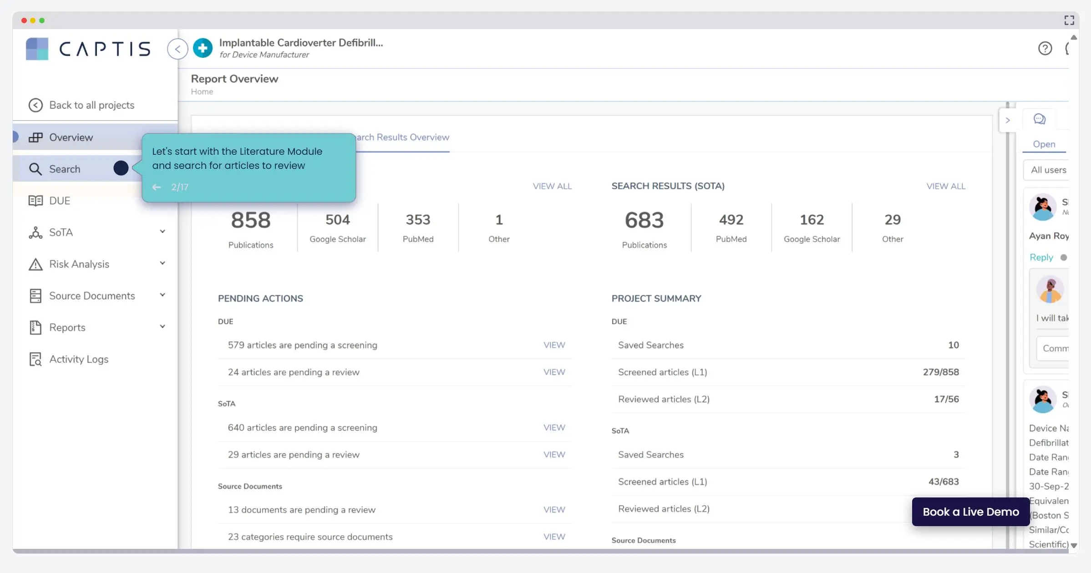
Task: Collapse the comments panel with chevron
Action: tap(1008, 120)
